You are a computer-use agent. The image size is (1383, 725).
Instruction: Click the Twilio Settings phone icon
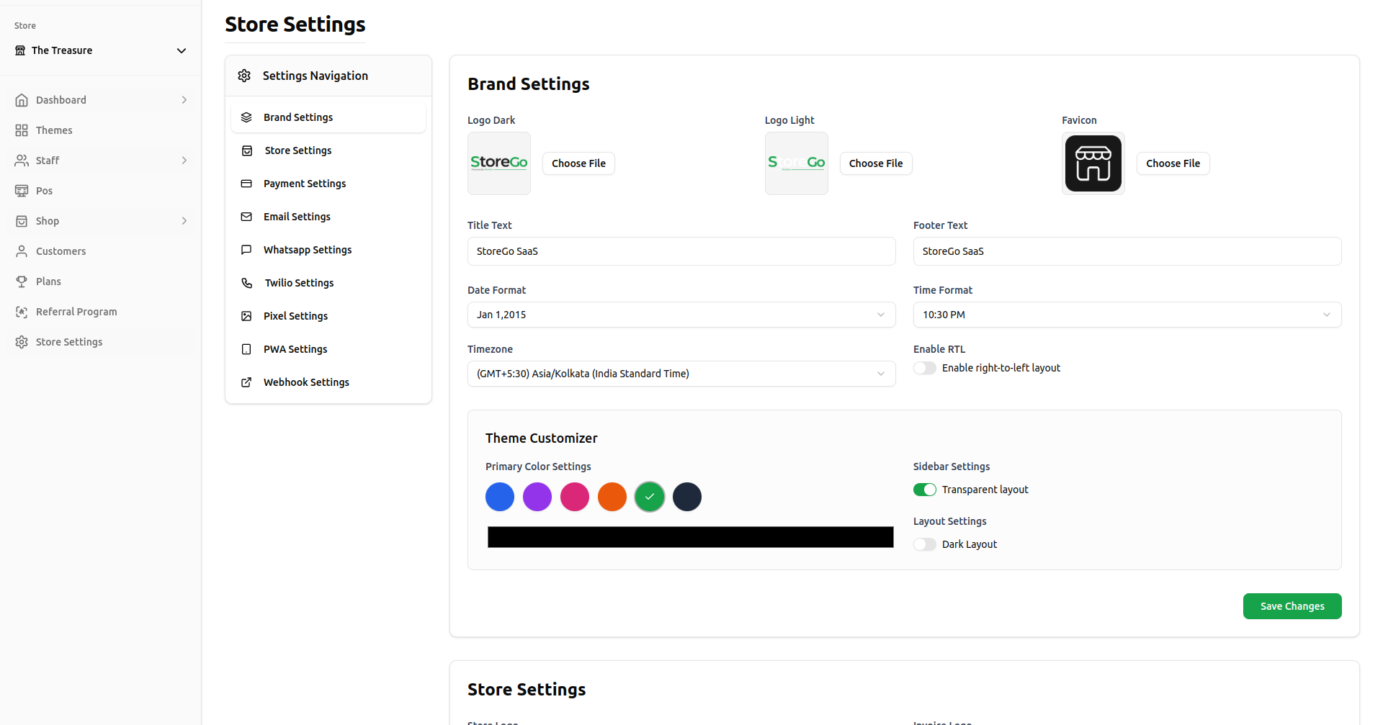(x=246, y=283)
